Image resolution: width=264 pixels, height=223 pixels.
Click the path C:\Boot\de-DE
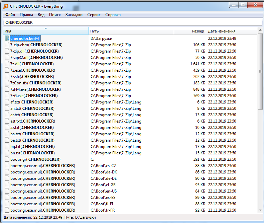point(104,178)
